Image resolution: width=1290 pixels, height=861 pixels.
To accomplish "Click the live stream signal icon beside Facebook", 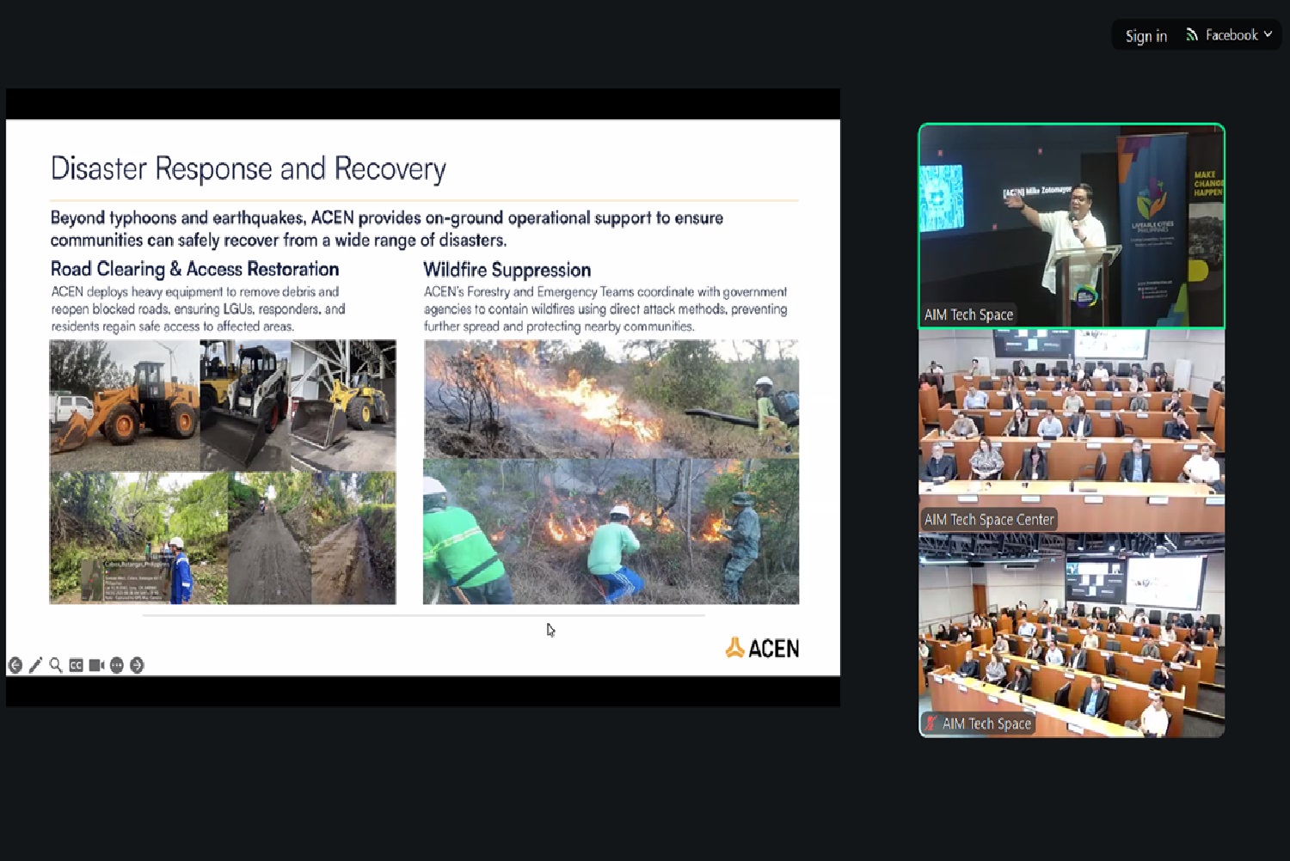I will (1192, 35).
